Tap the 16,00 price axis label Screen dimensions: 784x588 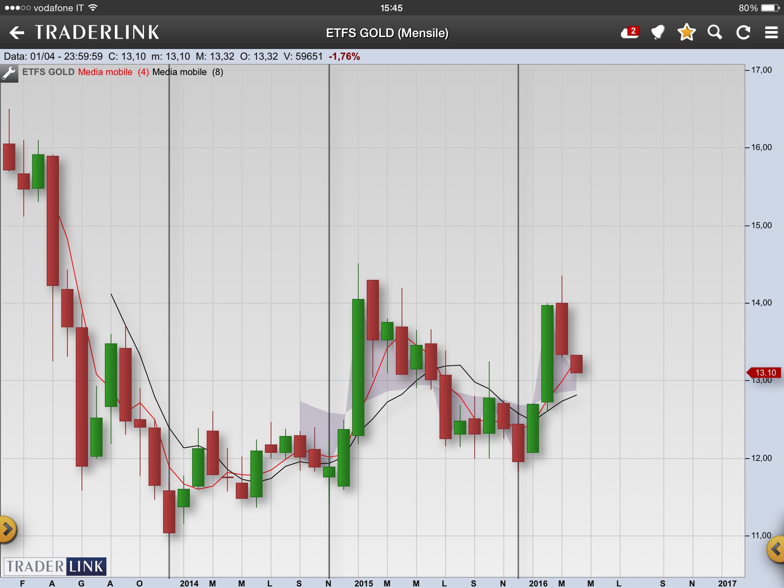click(761, 147)
